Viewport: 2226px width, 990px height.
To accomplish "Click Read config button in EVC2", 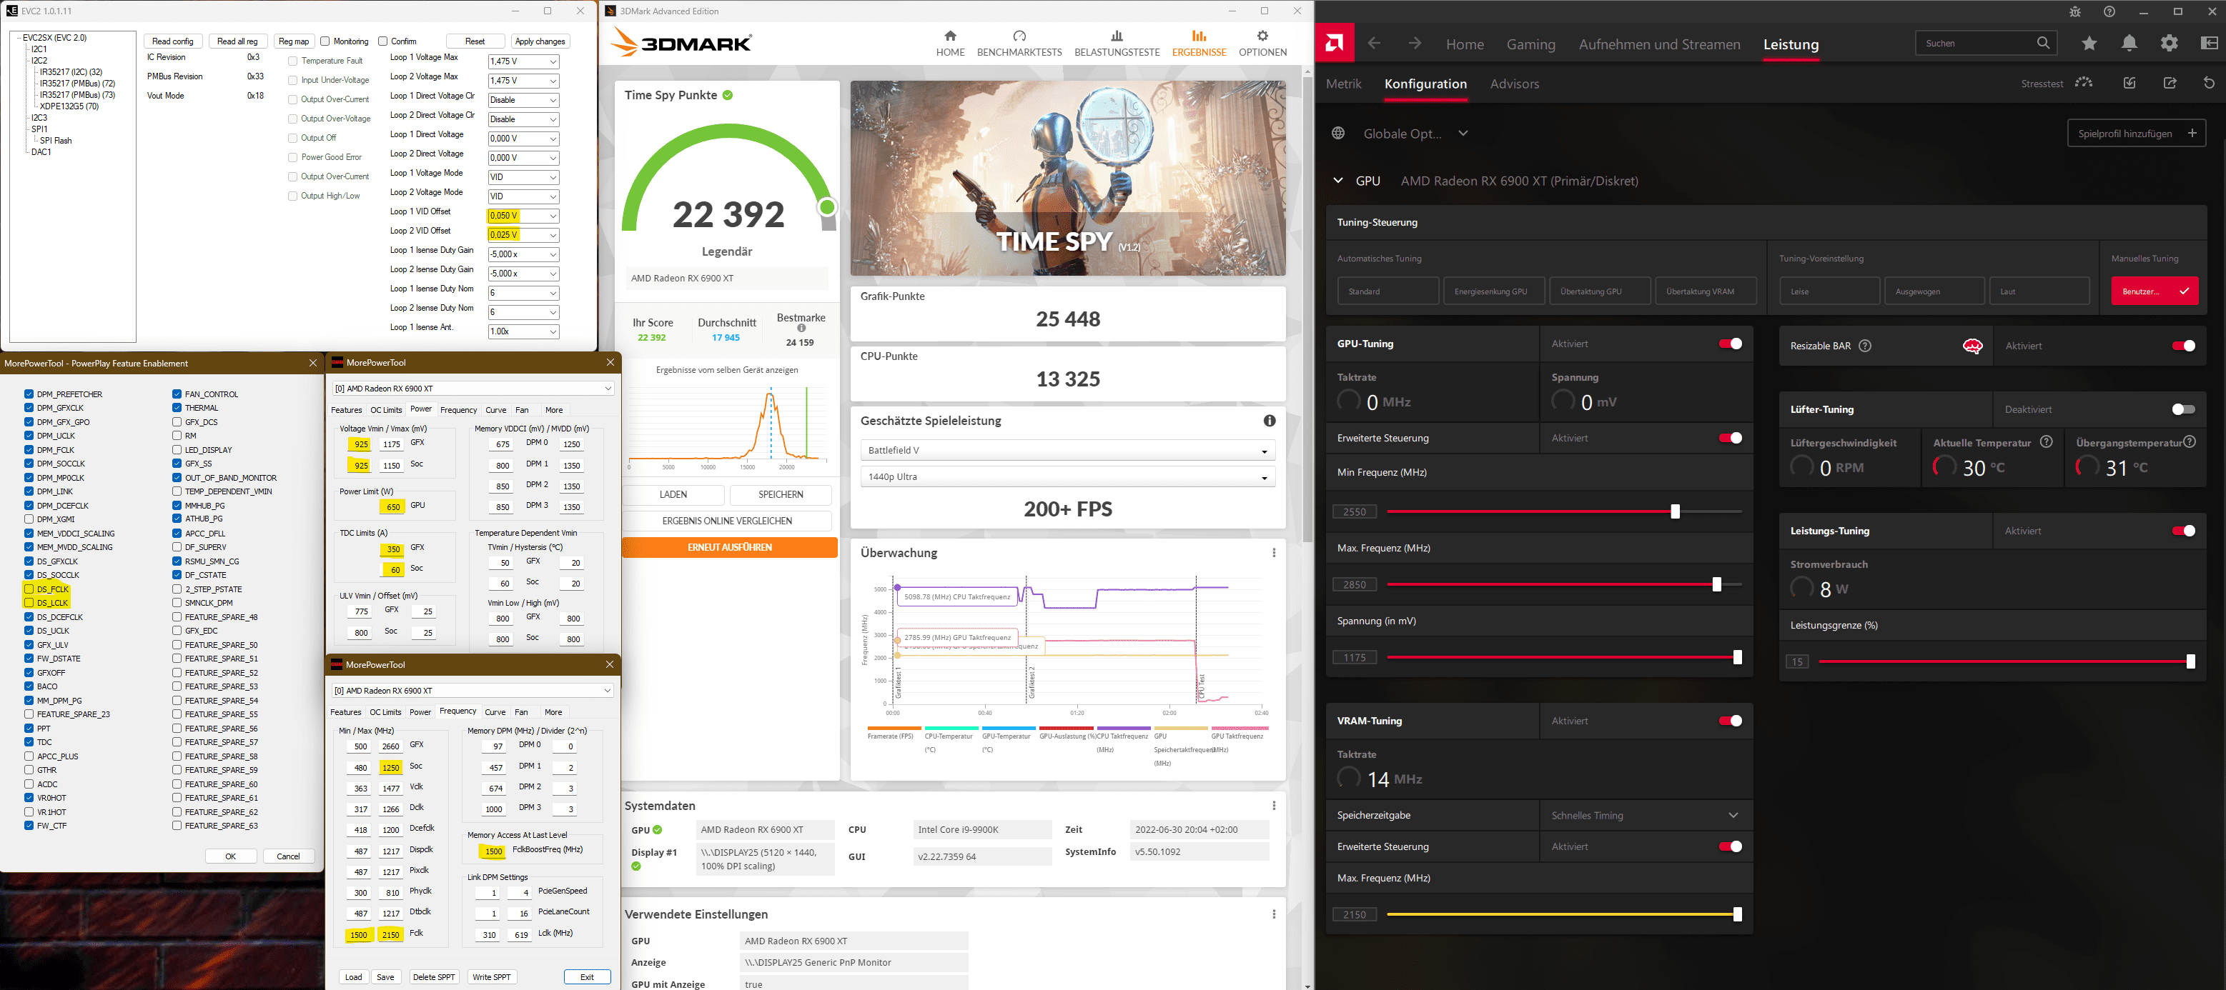I will click(173, 41).
